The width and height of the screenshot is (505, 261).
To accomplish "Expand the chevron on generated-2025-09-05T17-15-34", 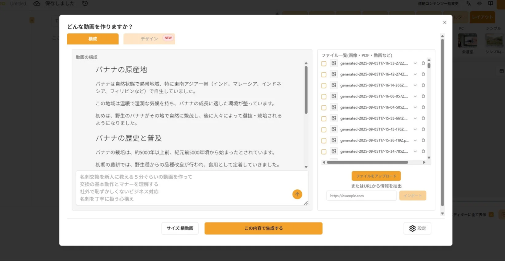I will (415, 151).
